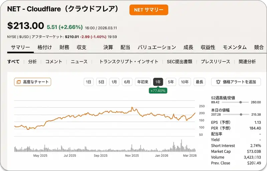Click the advanced chart window icon
Image resolution: width=267 pixels, height=171 pixels.
18,82
